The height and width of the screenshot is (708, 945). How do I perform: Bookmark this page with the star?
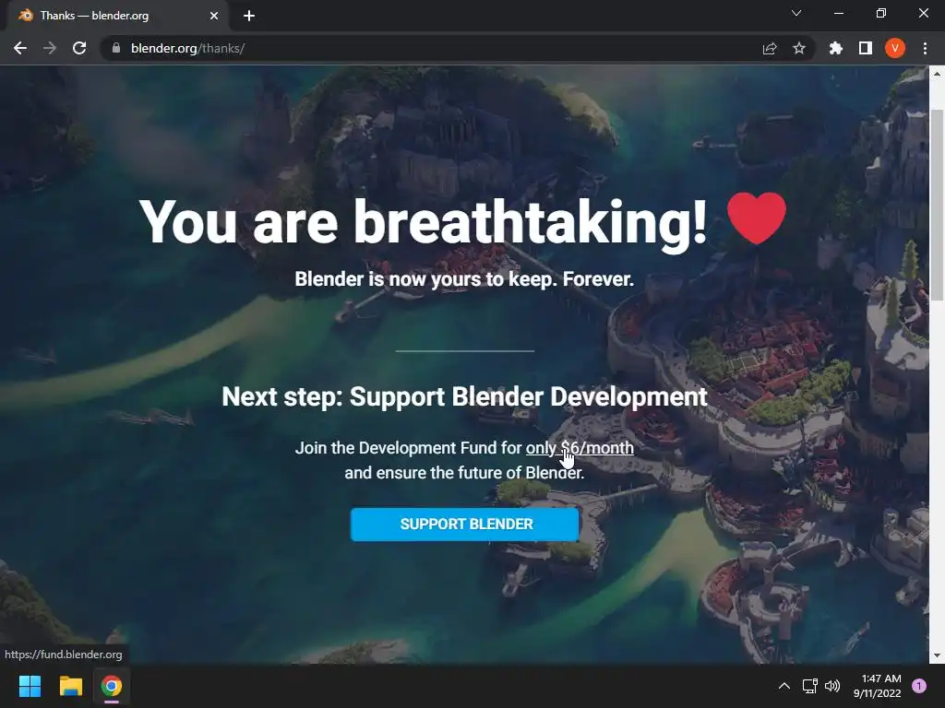pos(799,48)
